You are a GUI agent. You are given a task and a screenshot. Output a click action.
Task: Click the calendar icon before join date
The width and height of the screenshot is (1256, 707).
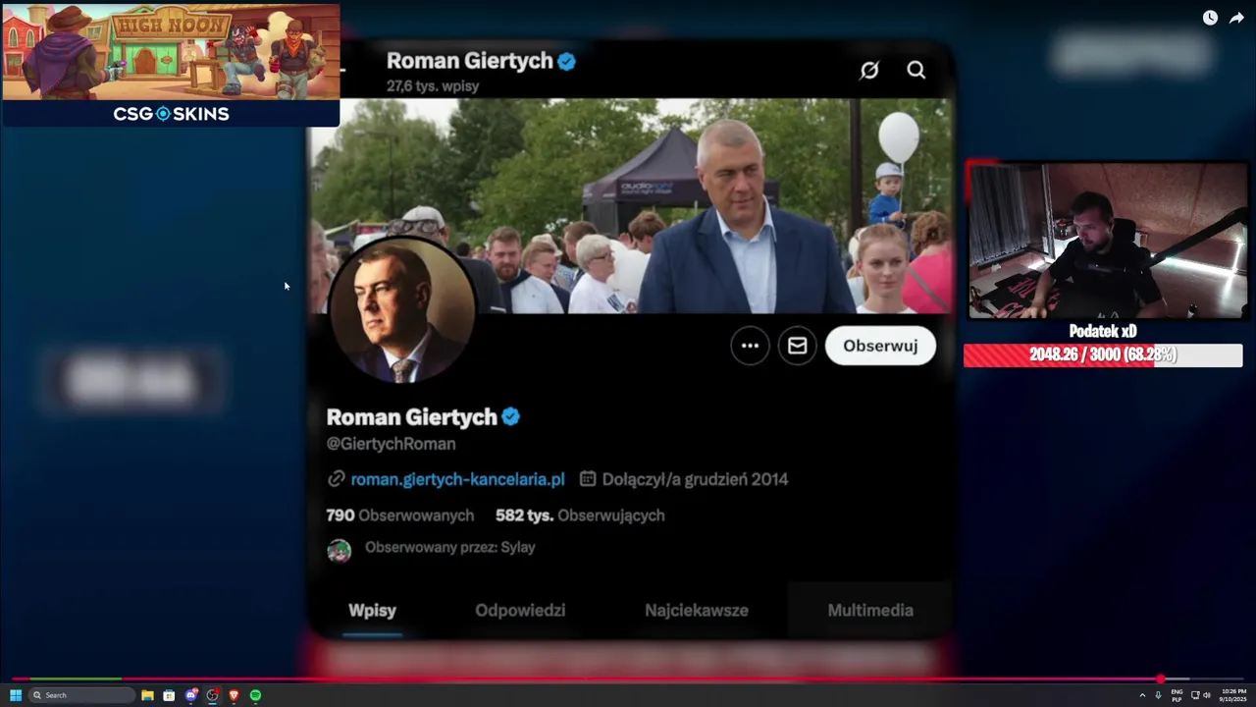click(588, 479)
